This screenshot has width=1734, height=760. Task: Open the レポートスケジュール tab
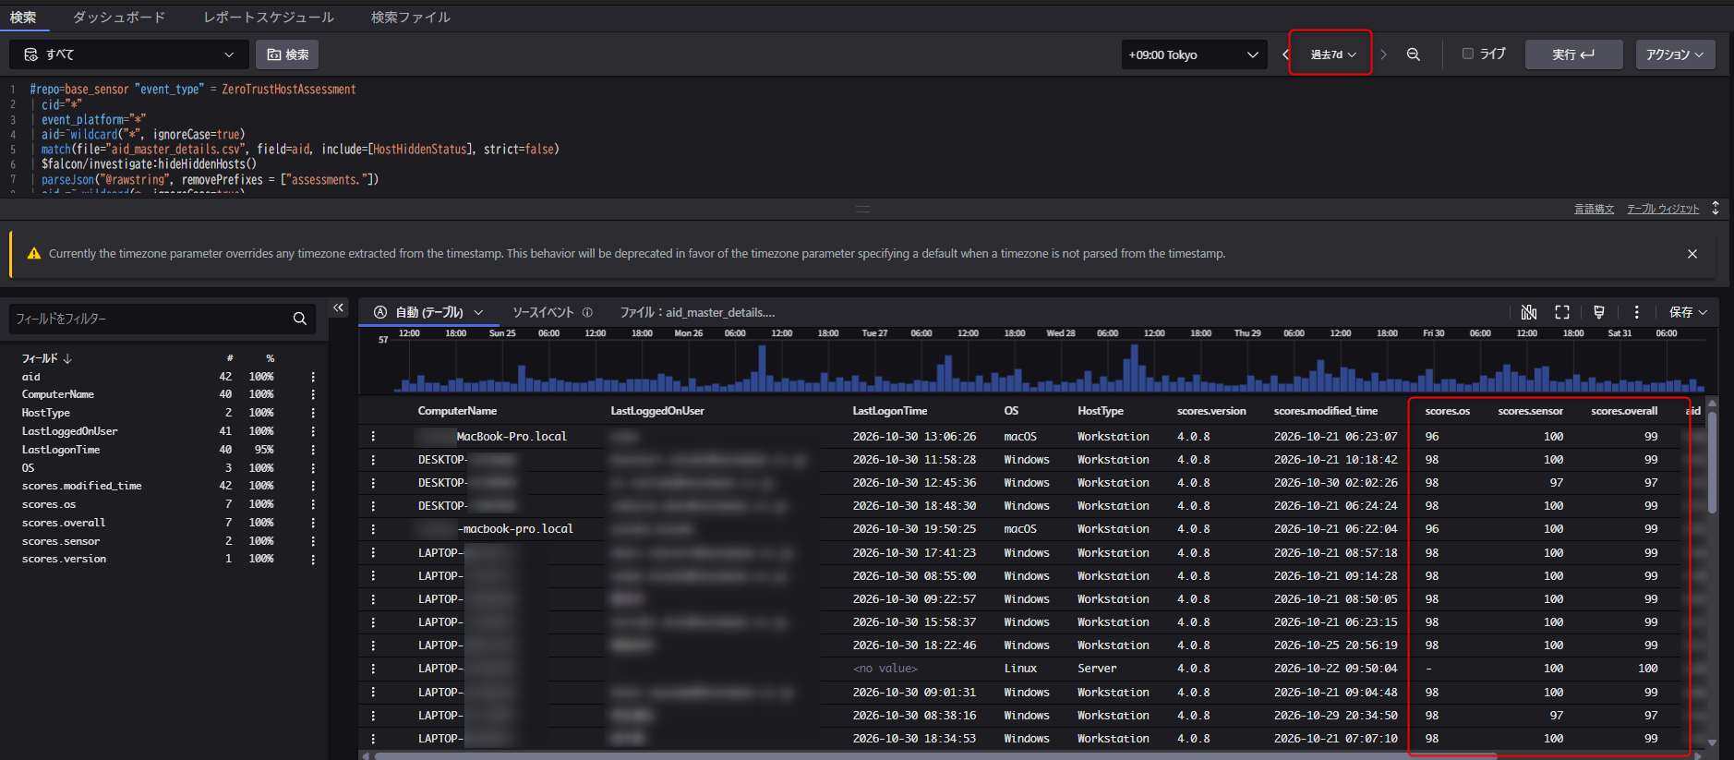point(269,18)
